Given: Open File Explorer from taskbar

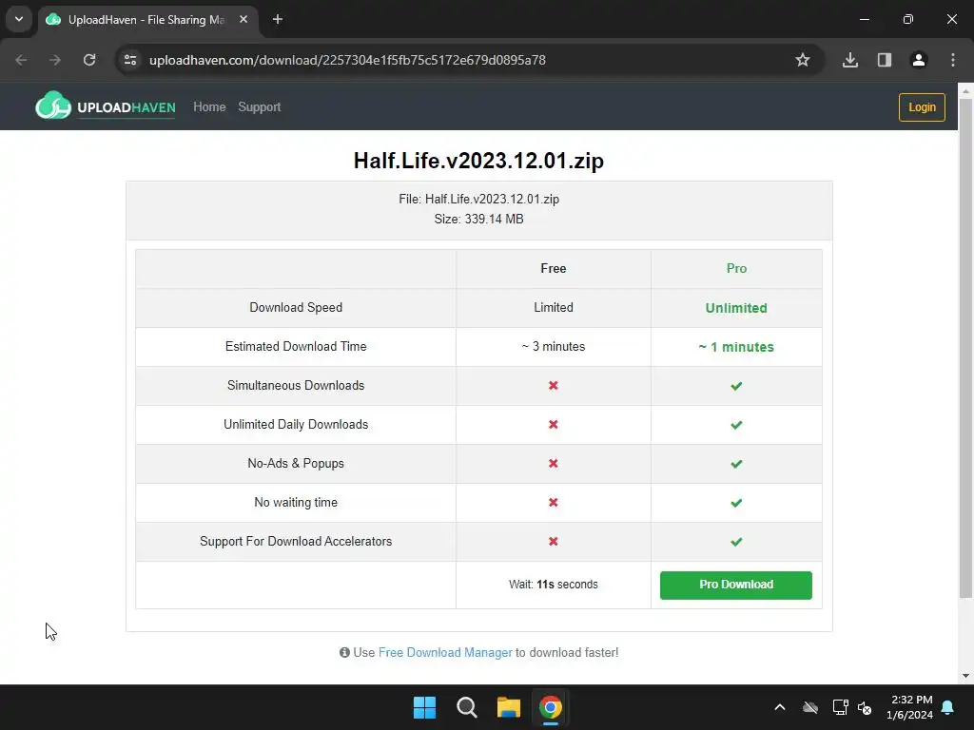Looking at the screenshot, I should (508, 707).
